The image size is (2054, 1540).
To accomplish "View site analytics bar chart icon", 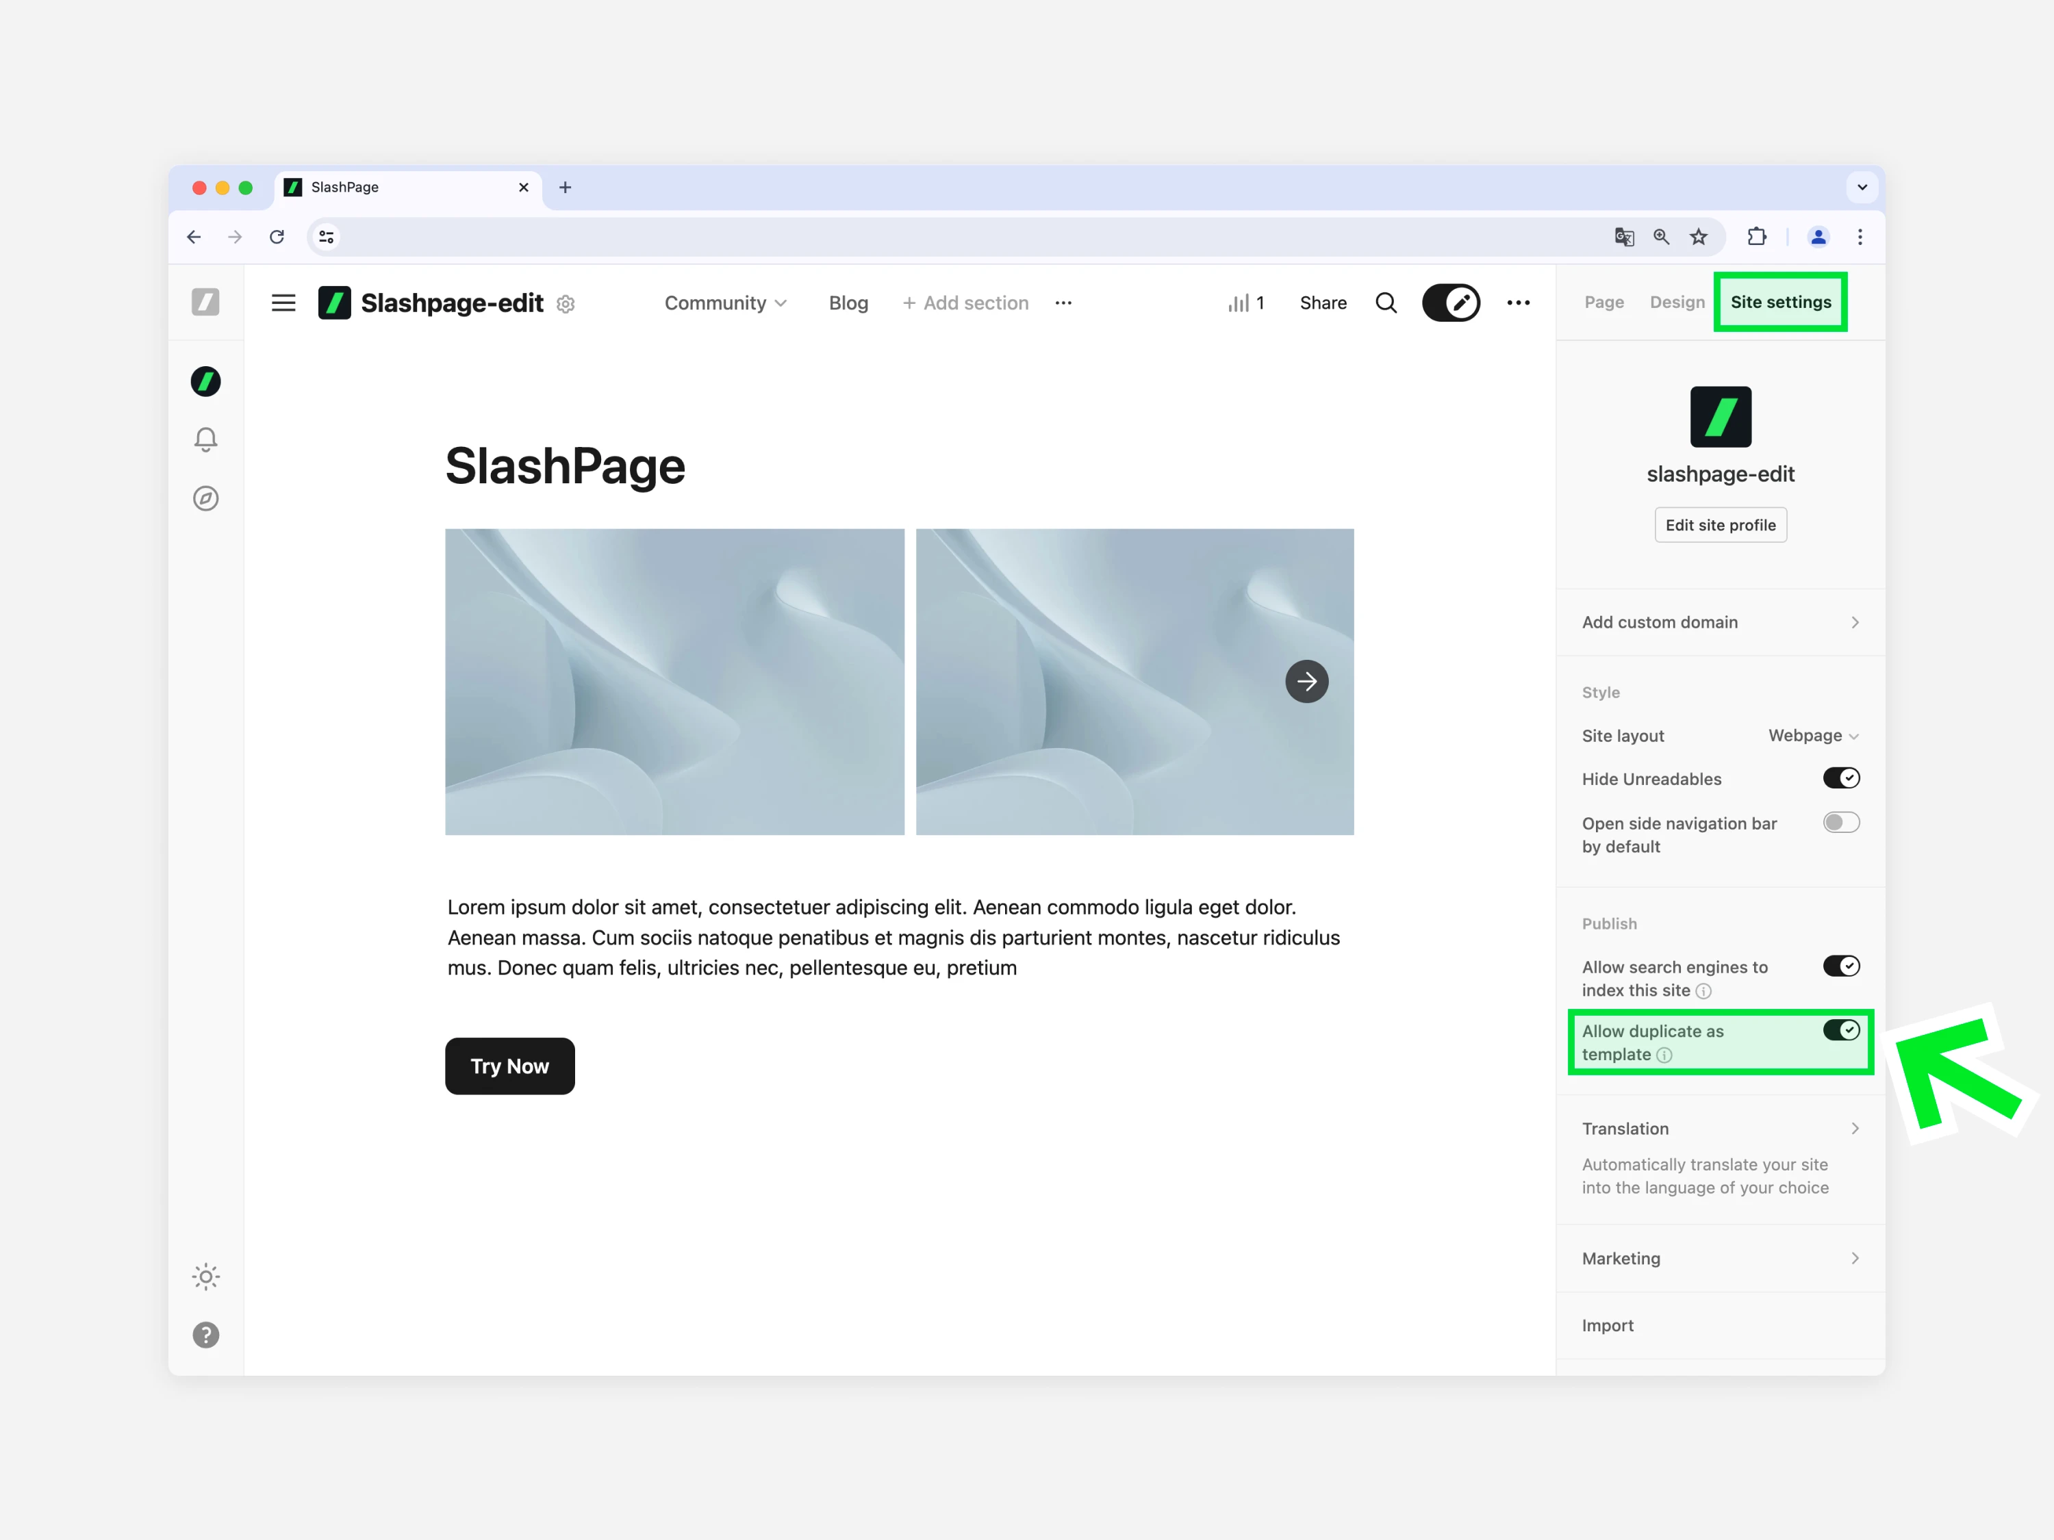I will click(1239, 303).
